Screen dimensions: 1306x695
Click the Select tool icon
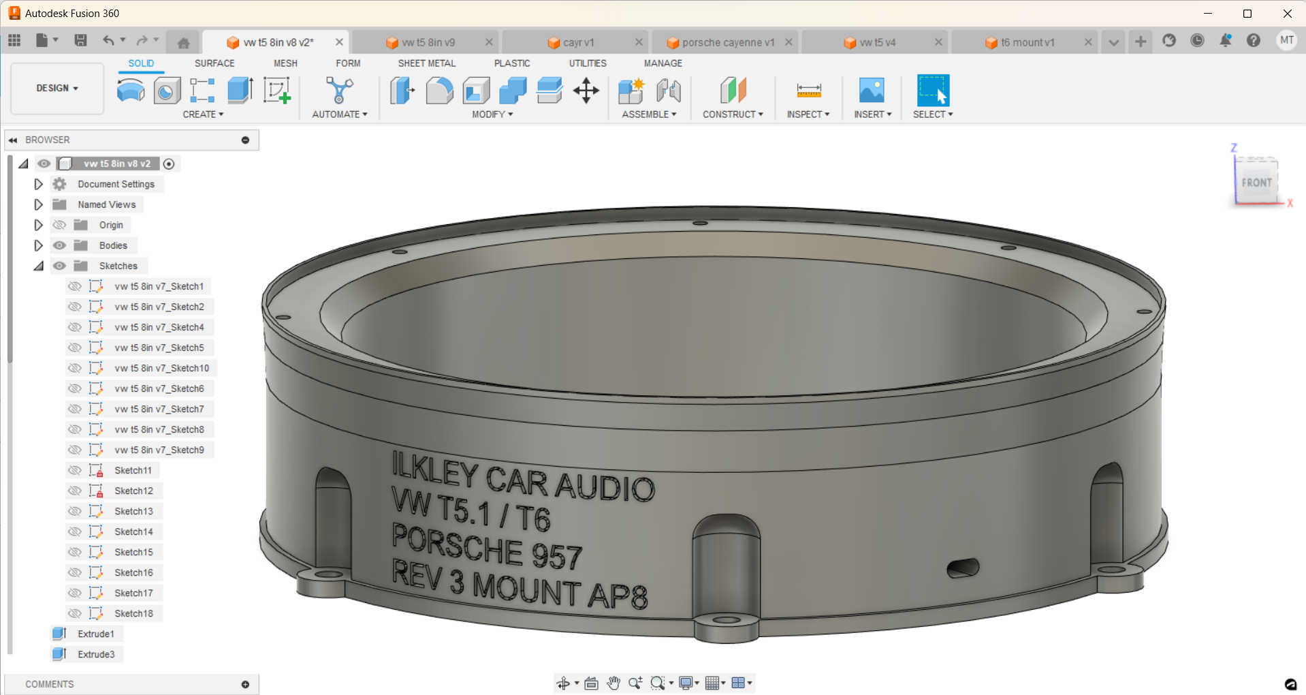click(933, 90)
